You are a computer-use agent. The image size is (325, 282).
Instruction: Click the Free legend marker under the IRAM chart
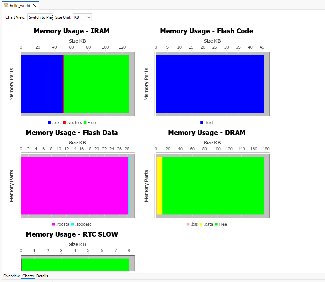(84, 122)
